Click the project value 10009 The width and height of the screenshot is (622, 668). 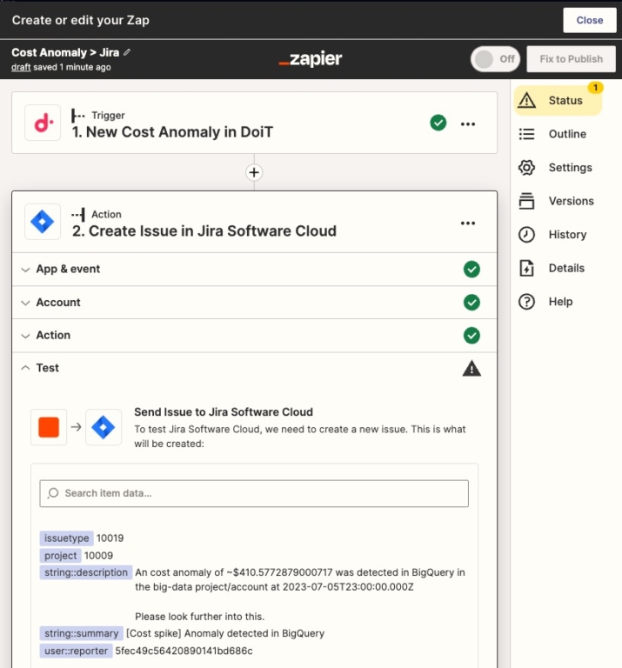[x=98, y=556]
